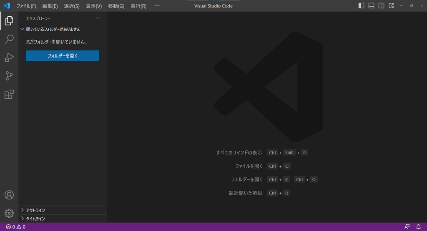Open the Extensions view icon
Viewport: 427px width, 231px height.
tap(9, 94)
